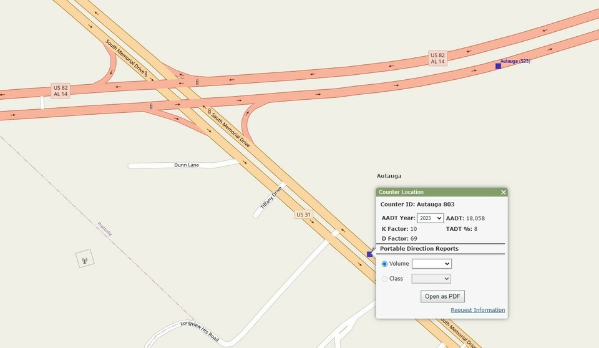Click the Autauga (523) counter marker

498,65
